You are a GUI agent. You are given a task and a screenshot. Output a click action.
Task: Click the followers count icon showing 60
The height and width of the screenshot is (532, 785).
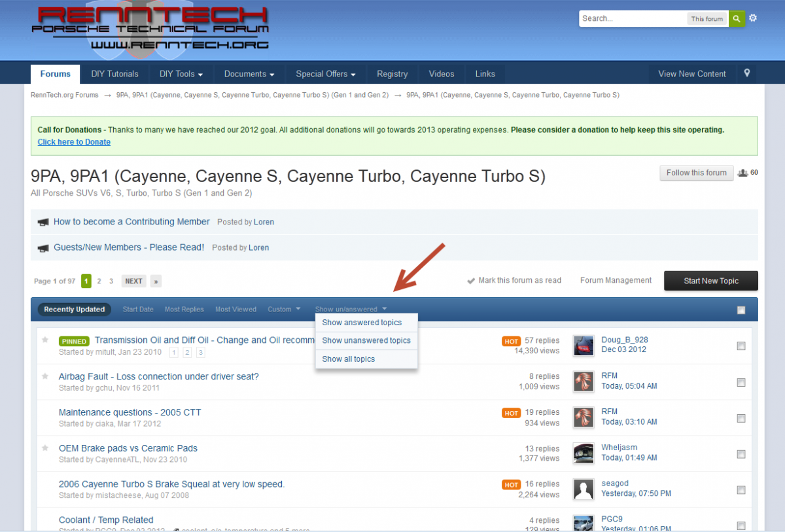click(742, 173)
